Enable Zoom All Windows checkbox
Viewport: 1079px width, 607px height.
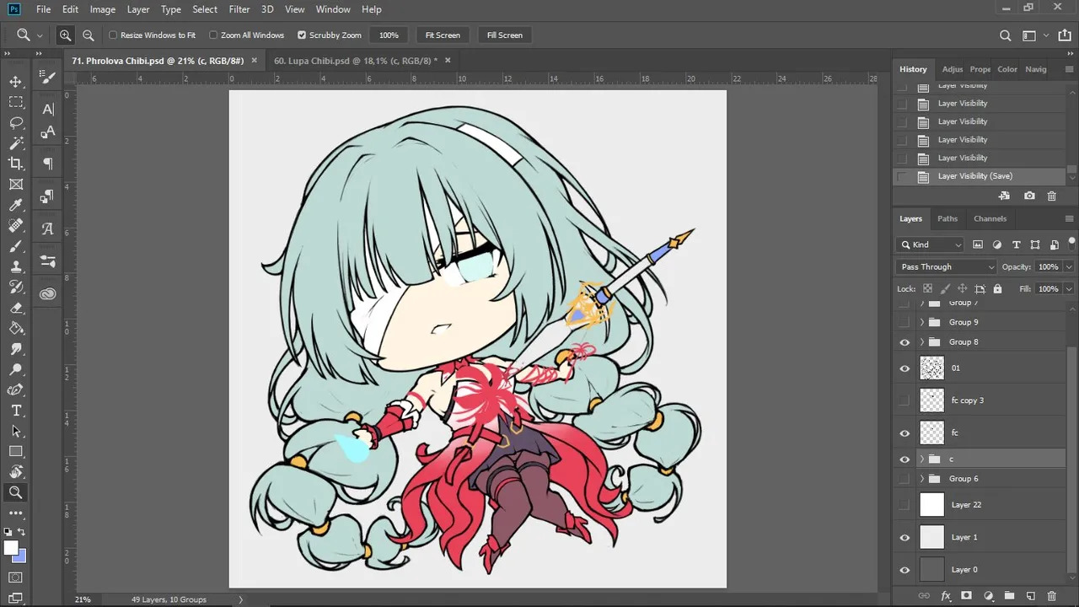pyautogui.click(x=213, y=35)
